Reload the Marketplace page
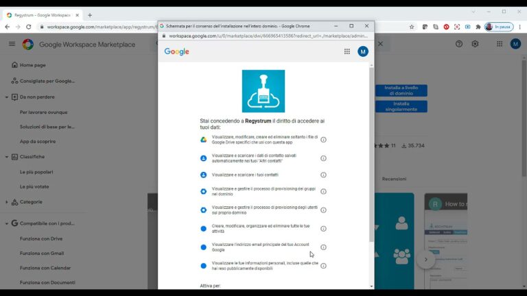The image size is (527, 296). click(29, 27)
